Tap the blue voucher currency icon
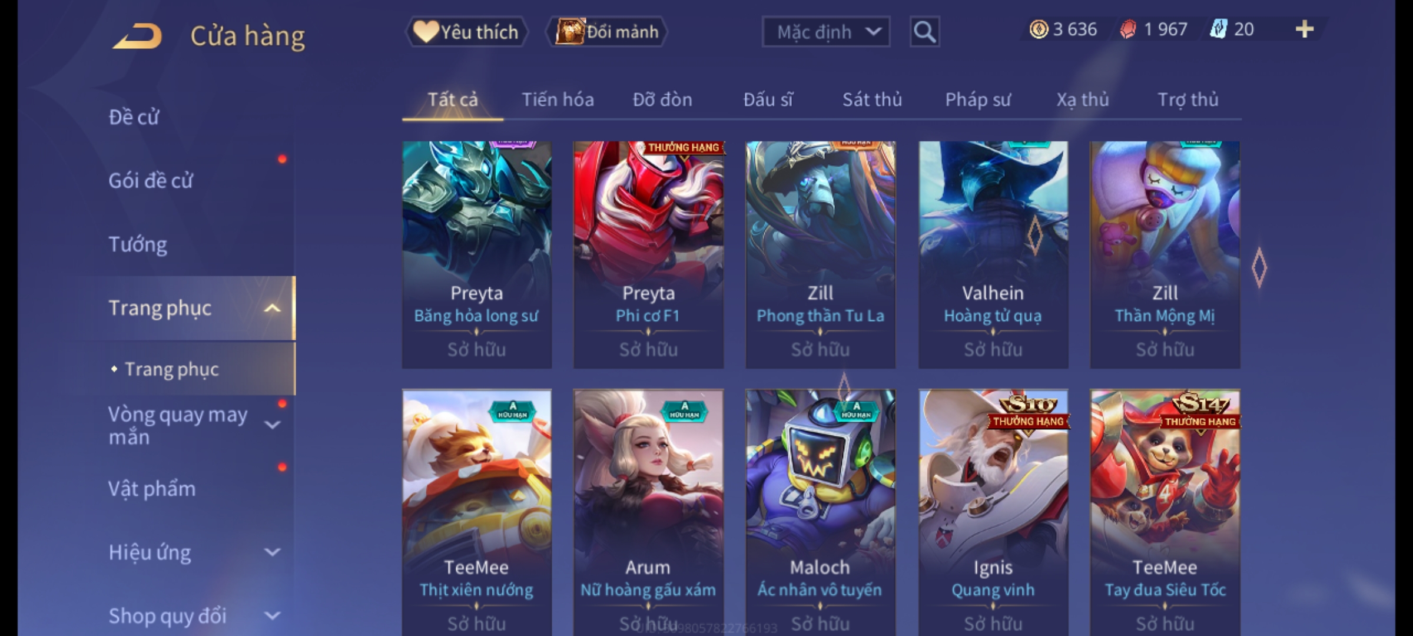Image resolution: width=1413 pixels, height=636 pixels. pyautogui.click(x=1218, y=29)
